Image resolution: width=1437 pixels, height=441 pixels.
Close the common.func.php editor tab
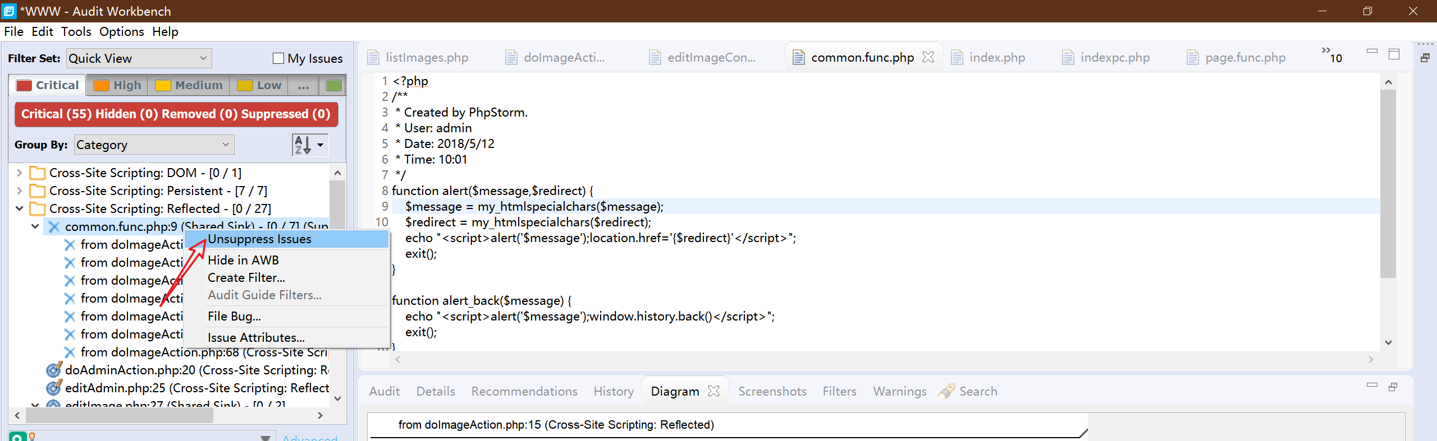928,57
